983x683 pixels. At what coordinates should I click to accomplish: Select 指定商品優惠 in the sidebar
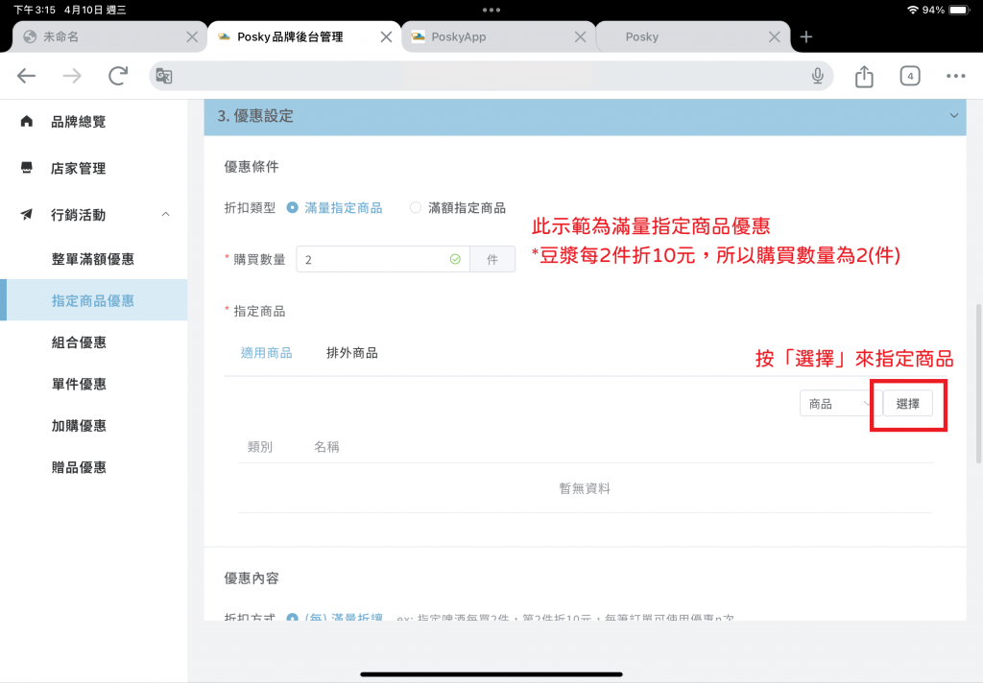coord(94,300)
